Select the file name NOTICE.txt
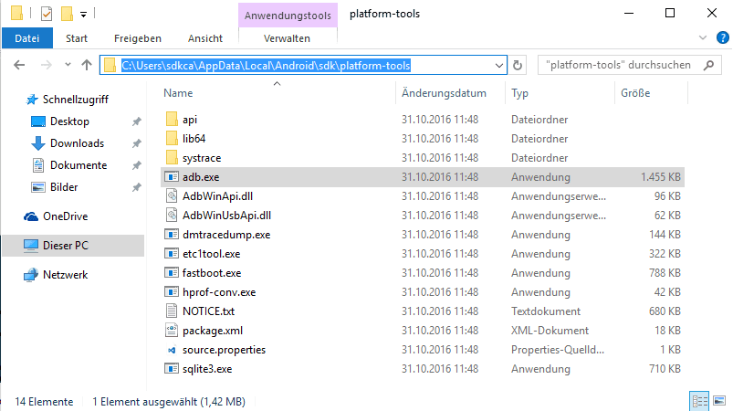 click(208, 311)
